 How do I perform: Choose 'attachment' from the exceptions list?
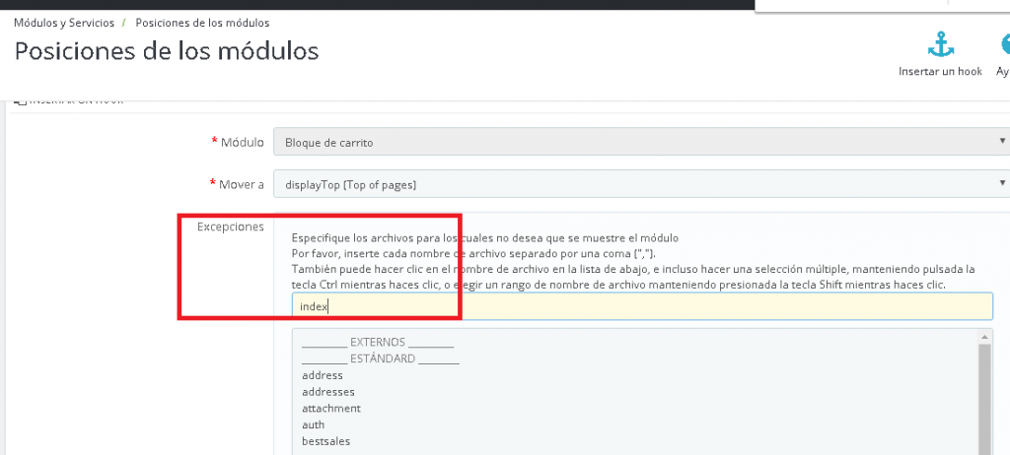[x=331, y=408]
